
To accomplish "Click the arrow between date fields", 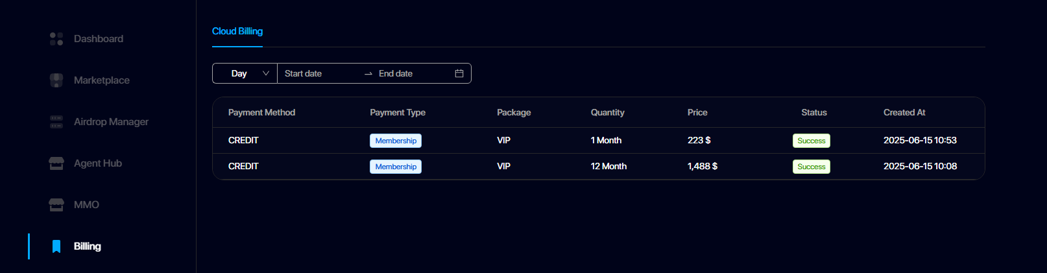I will 368,74.
